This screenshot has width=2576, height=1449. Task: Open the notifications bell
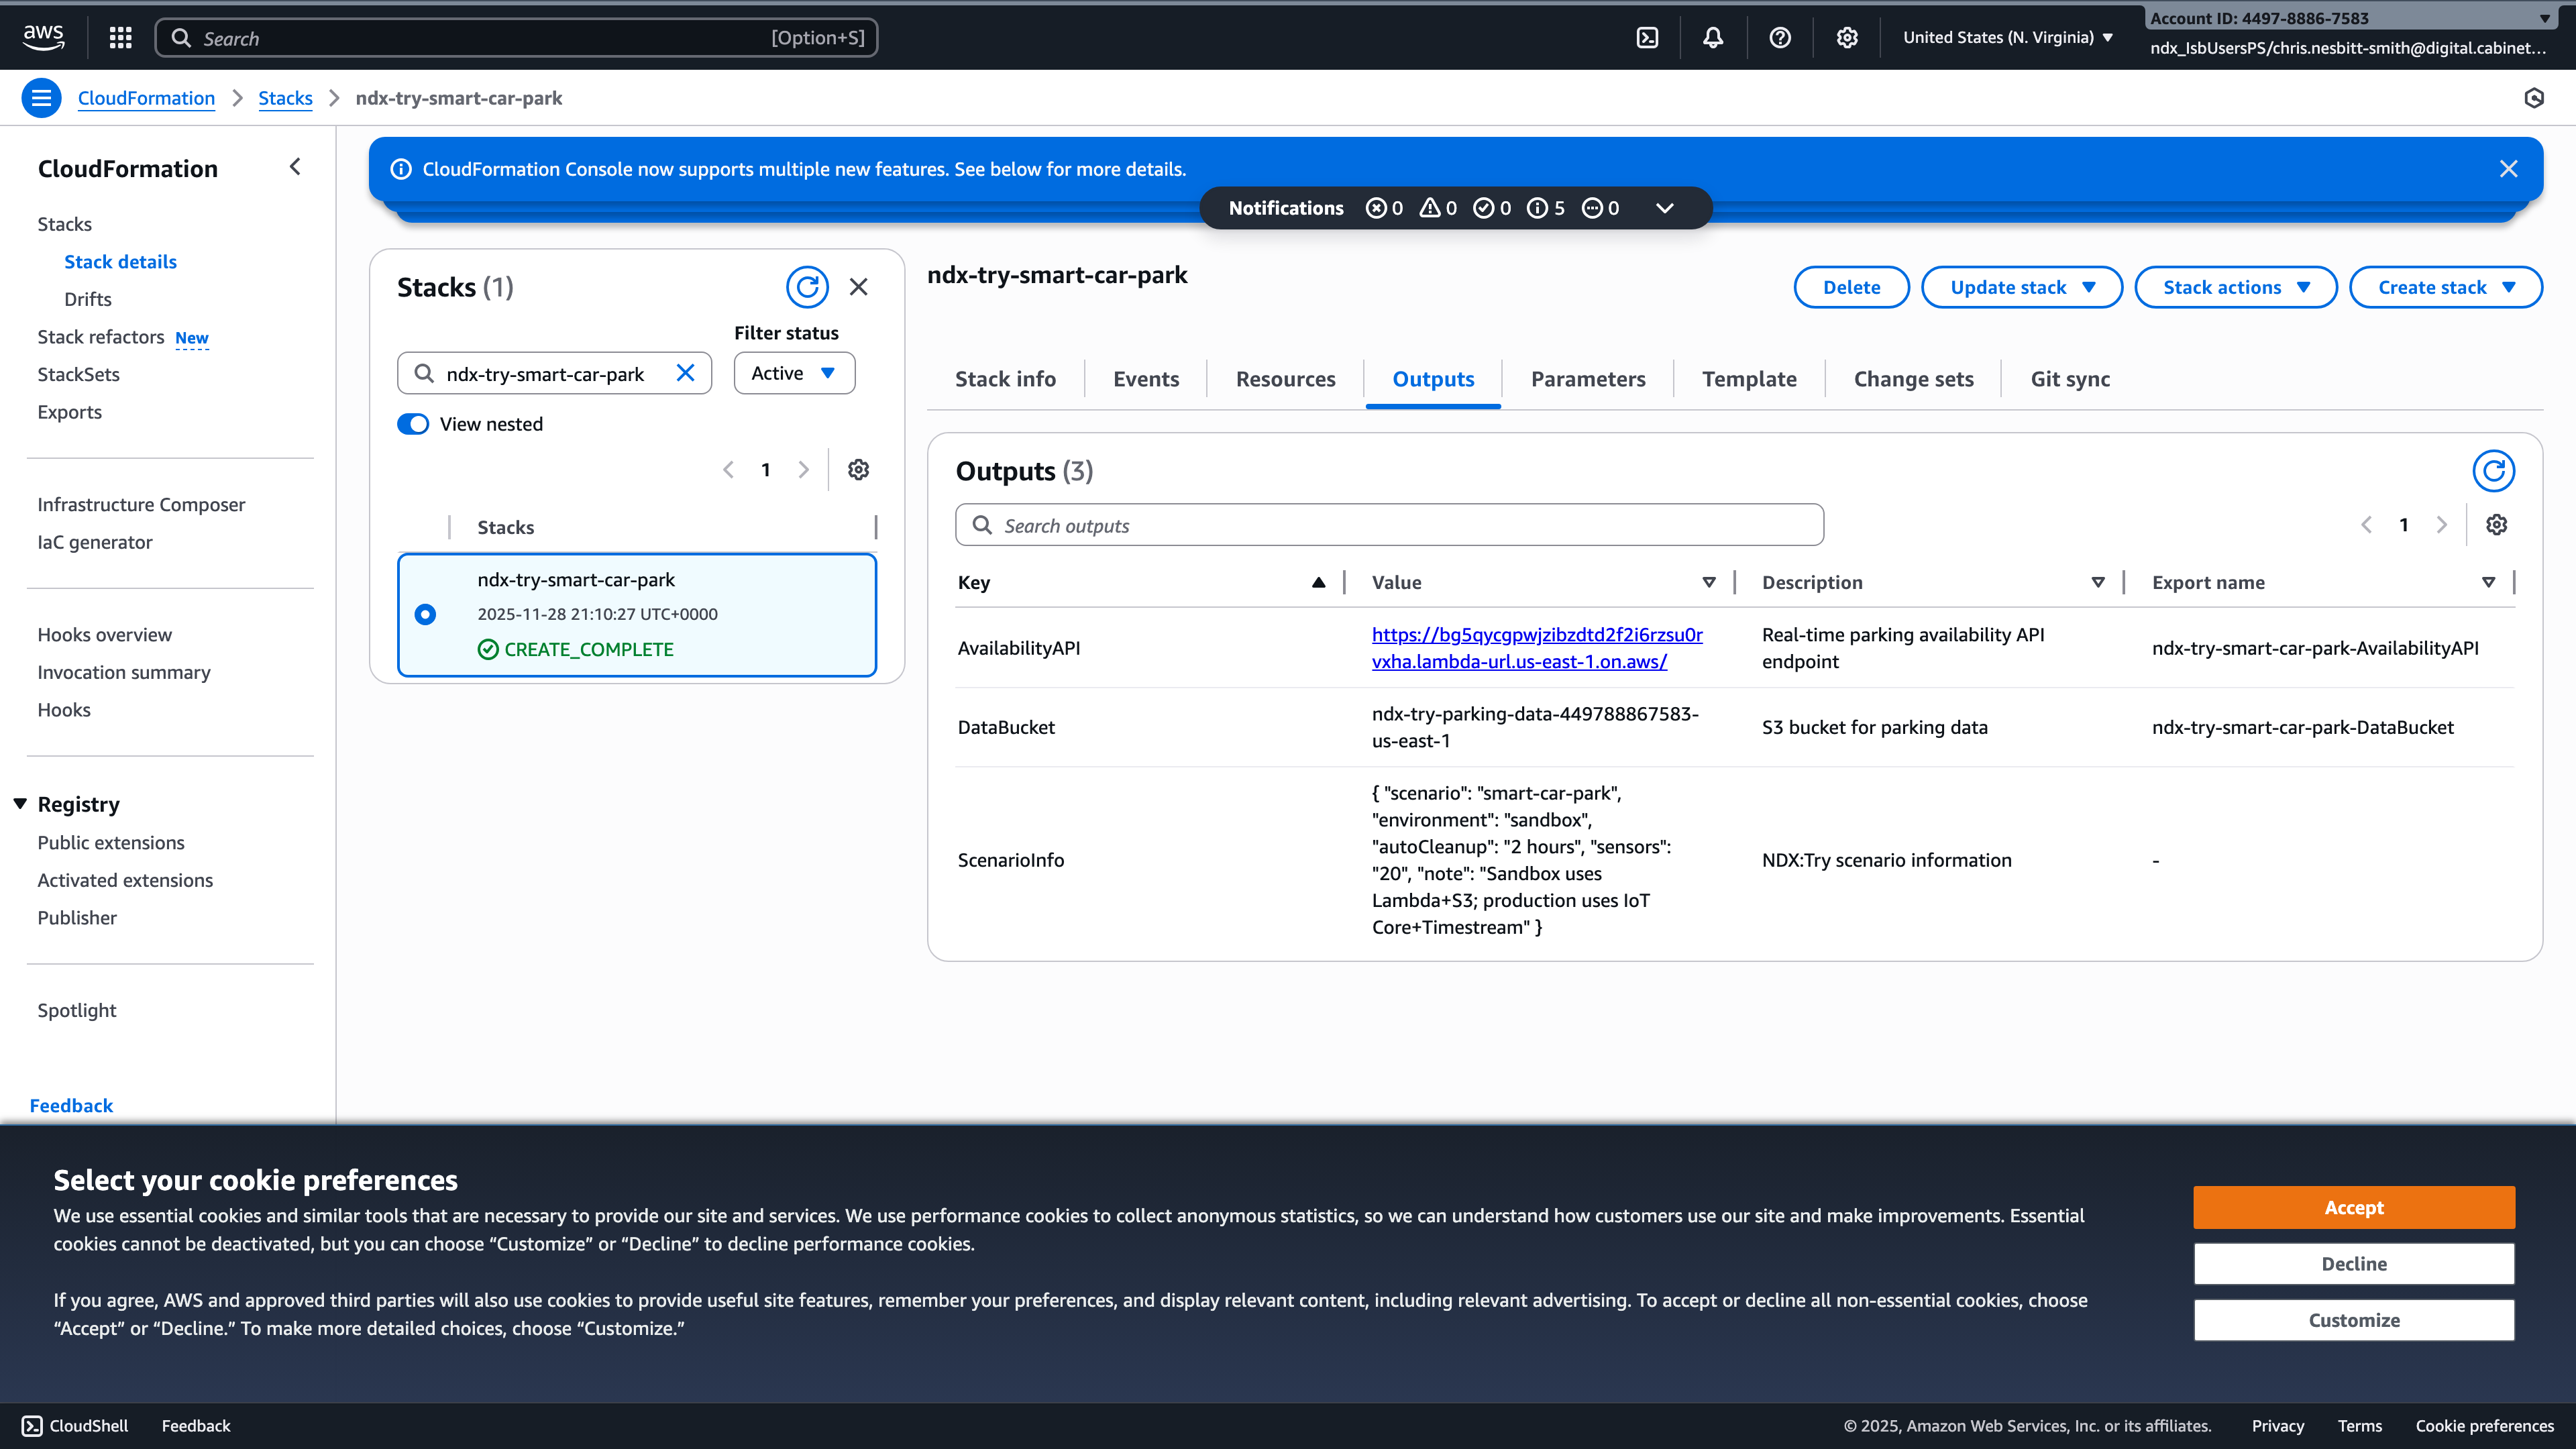click(x=1712, y=37)
